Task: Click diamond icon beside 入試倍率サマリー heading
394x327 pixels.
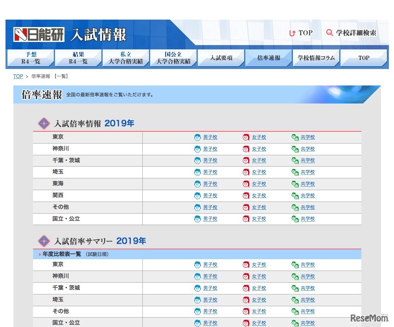Action: (x=44, y=241)
